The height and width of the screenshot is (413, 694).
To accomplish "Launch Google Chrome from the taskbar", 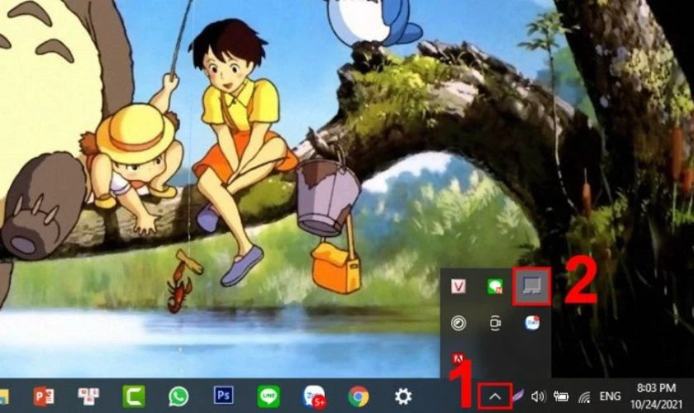I will click(x=358, y=396).
